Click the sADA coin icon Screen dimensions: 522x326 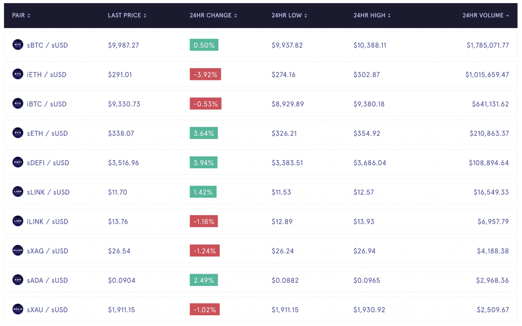(x=18, y=280)
